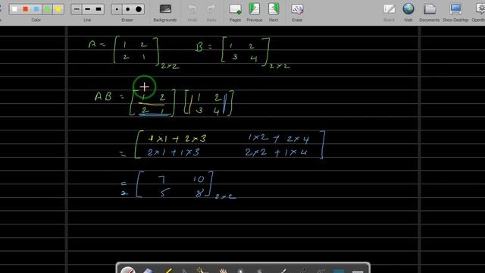This screenshot has height=273, width=485.
Task: Select the white pen color
Action: [x=14, y=9]
